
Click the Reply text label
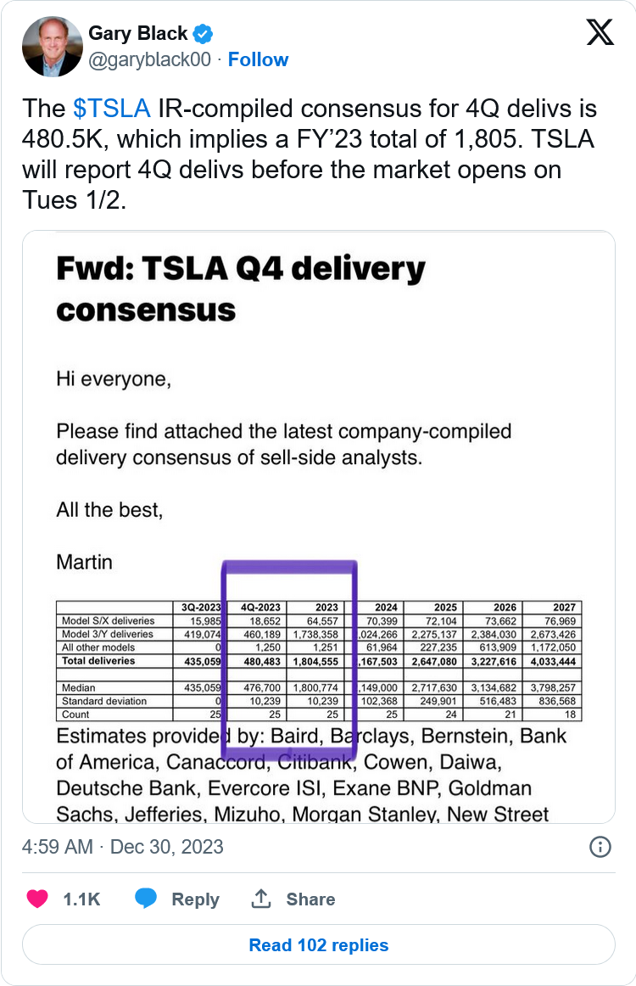click(x=195, y=899)
